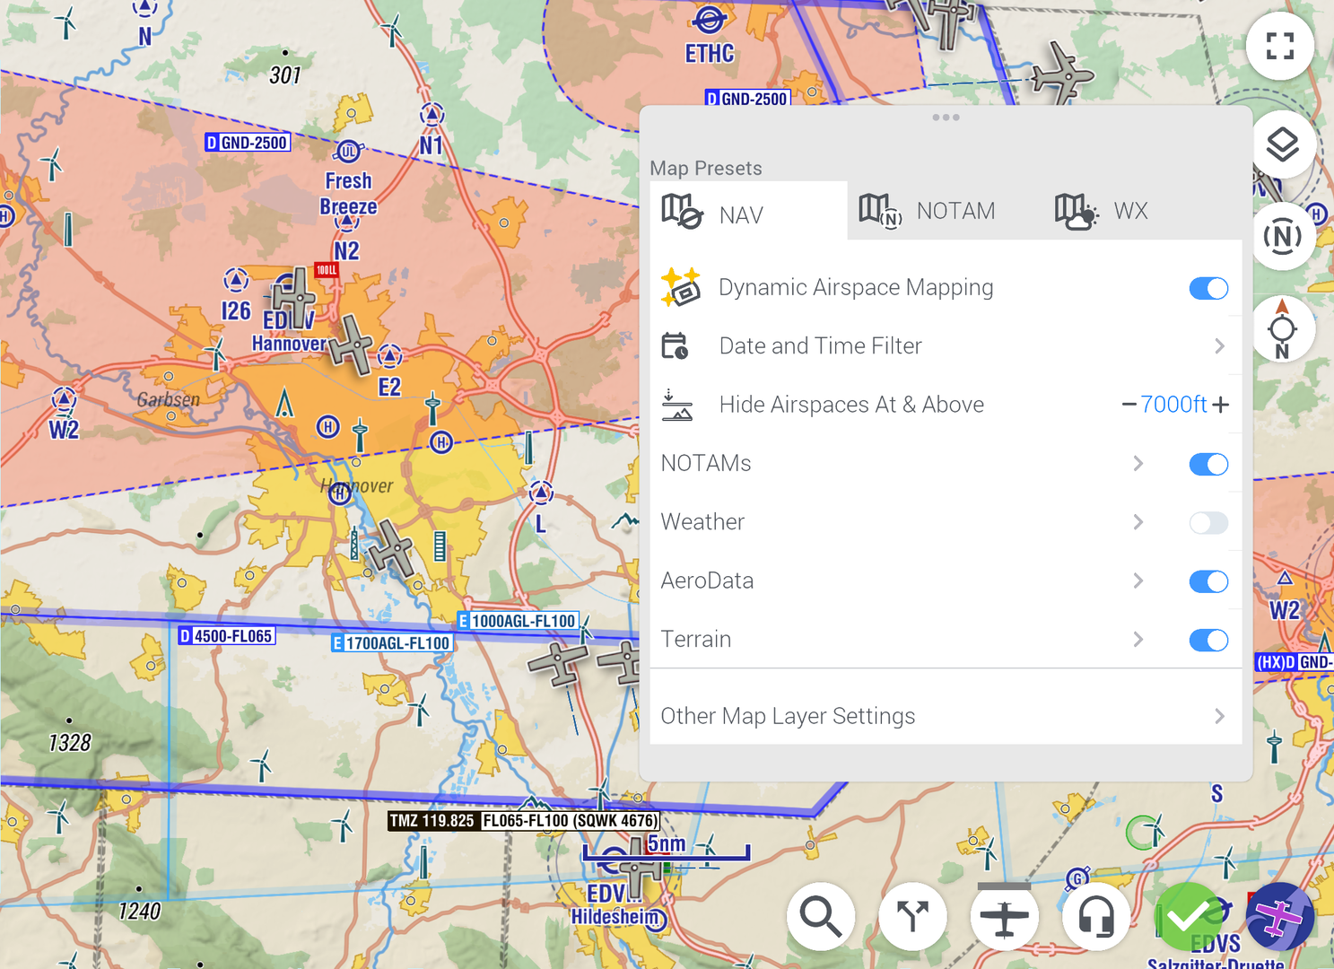
Task: Tap the E 1700AGL-FL100 airspace label
Action: coord(392,643)
